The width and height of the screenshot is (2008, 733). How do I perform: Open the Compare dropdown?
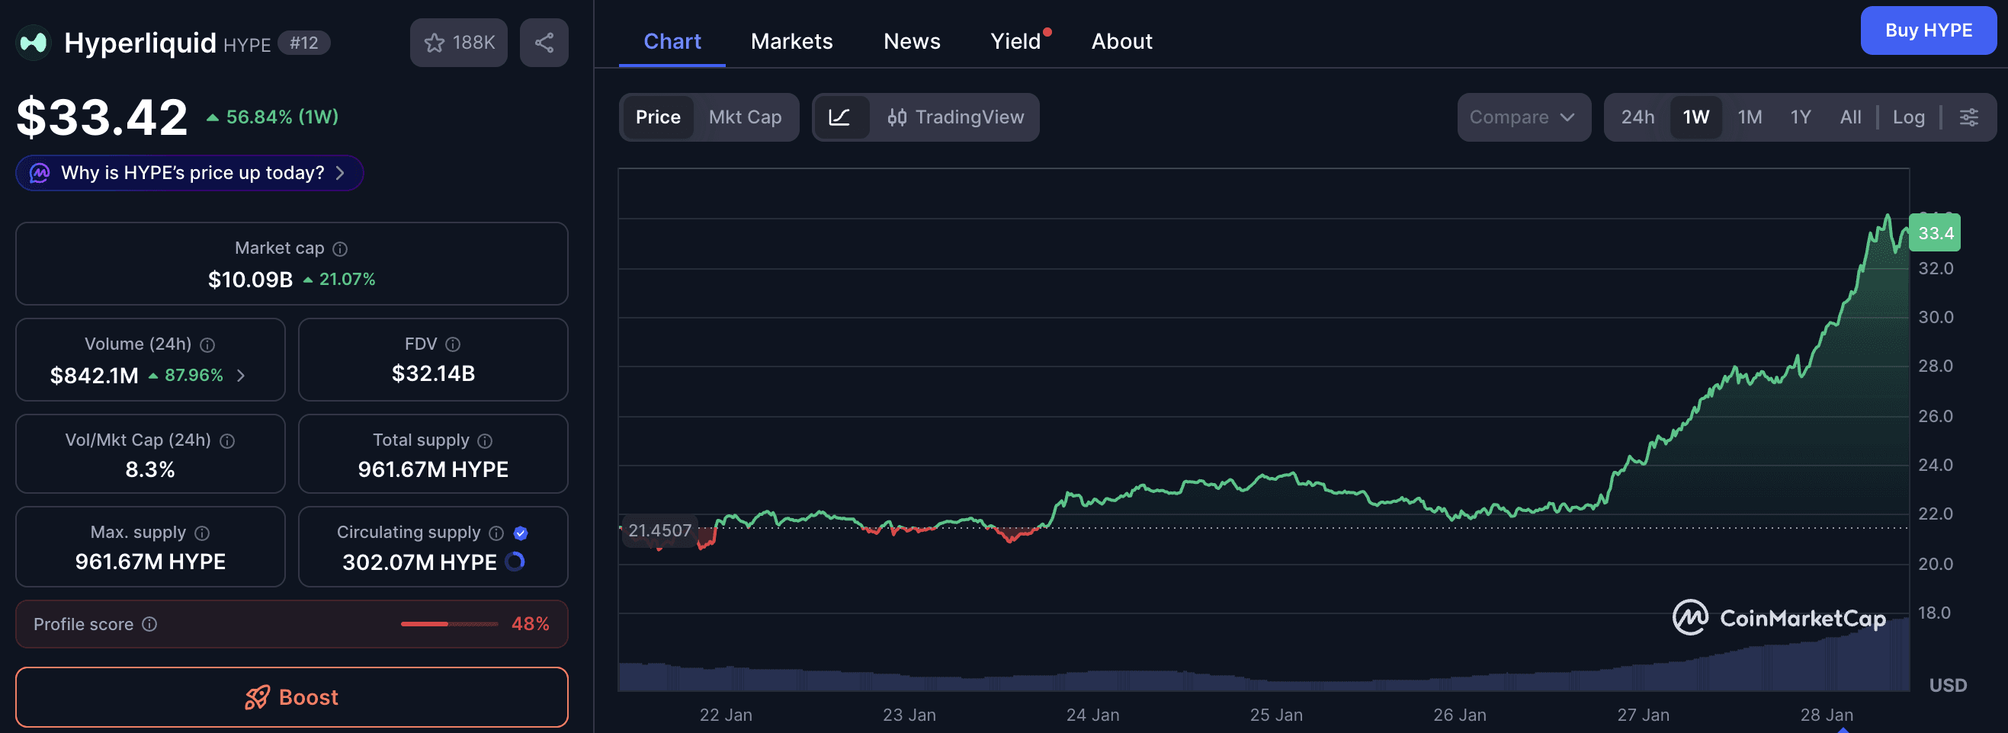tap(1522, 117)
